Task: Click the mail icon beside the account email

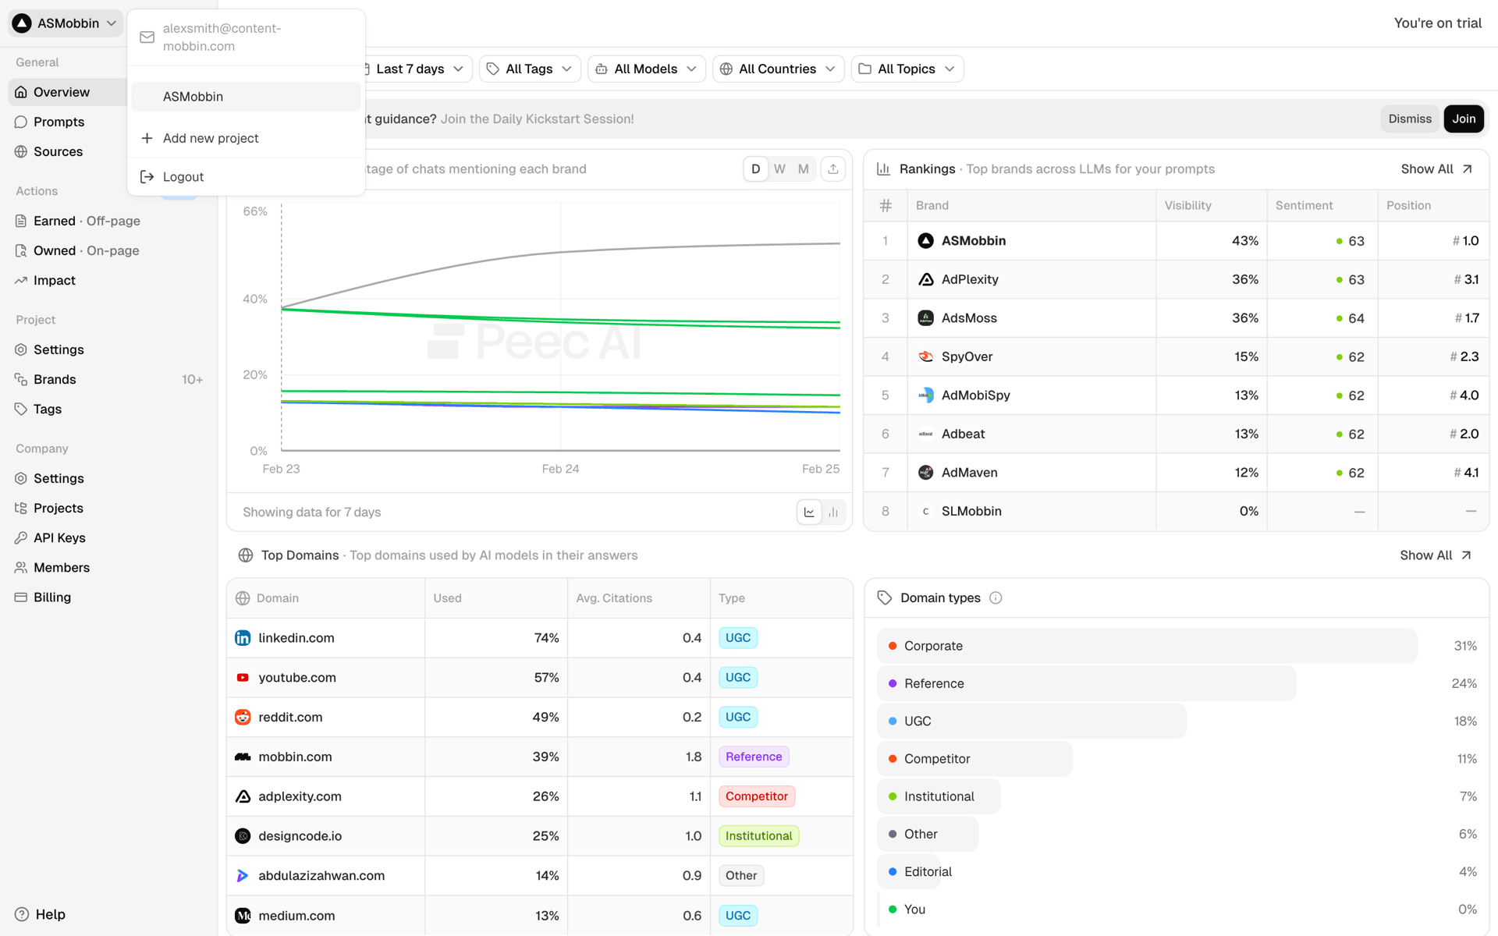Action: click(x=147, y=37)
